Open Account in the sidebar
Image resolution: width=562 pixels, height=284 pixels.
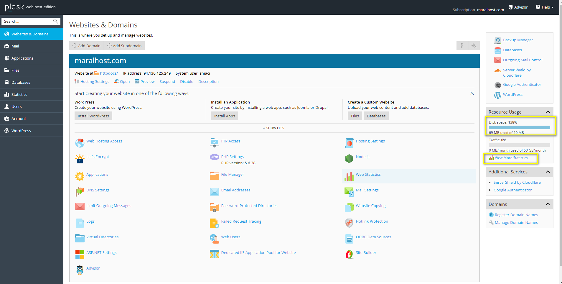pos(32,119)
